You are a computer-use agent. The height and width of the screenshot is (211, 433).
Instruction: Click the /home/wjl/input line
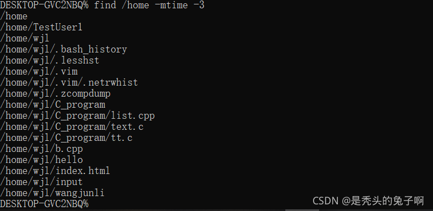point(41,182)
